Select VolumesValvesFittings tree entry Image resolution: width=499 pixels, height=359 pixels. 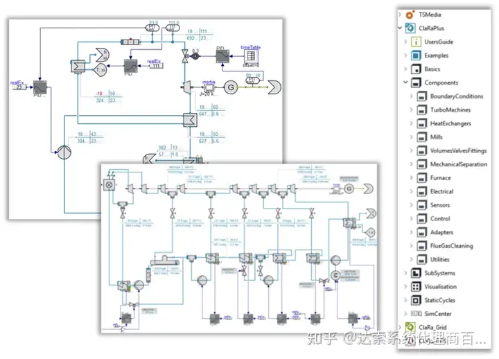(x=458, y=150)
